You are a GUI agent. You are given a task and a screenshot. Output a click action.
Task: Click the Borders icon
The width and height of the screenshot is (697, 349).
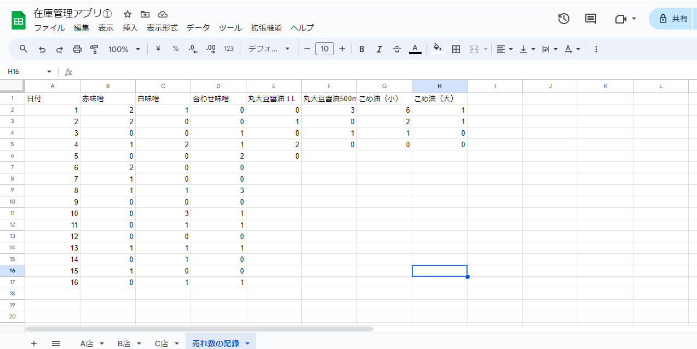pos(456,49)
